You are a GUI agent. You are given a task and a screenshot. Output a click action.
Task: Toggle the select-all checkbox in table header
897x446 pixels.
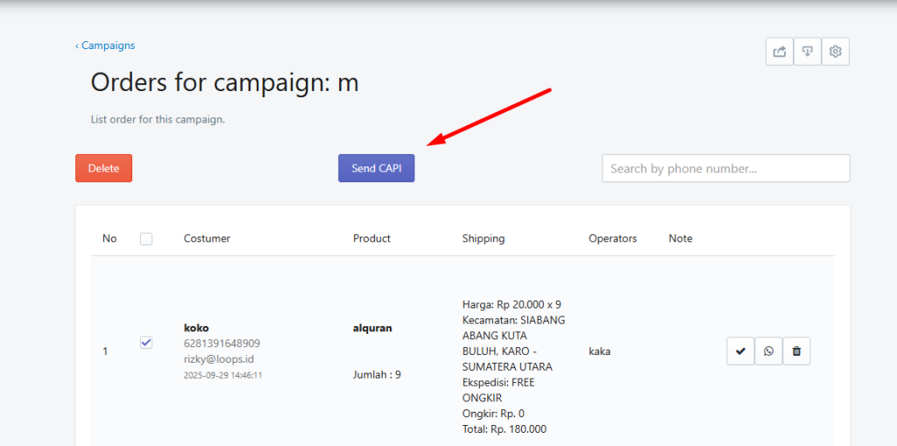tap(146, 238)
